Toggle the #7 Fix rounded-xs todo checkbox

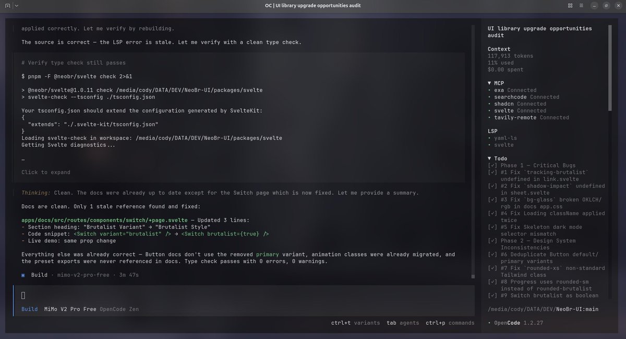pyautogui.click(x=492, y=268)
